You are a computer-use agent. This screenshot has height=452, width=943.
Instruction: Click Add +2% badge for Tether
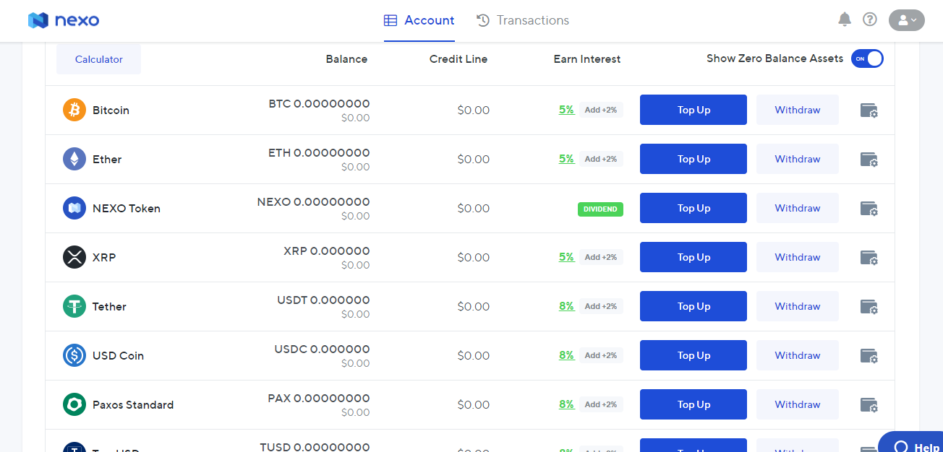click(601, 306)
